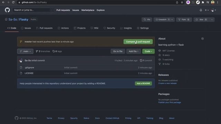This screenshot has width=221, height=124.
Task: Open the .gitignore file
Action: tap(29, 68)
